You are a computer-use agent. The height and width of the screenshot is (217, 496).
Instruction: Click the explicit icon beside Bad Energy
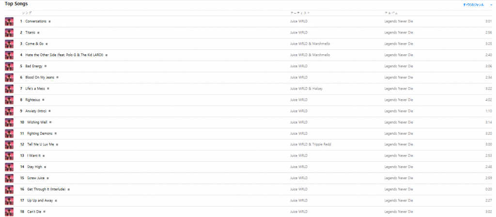coord(46,66)
